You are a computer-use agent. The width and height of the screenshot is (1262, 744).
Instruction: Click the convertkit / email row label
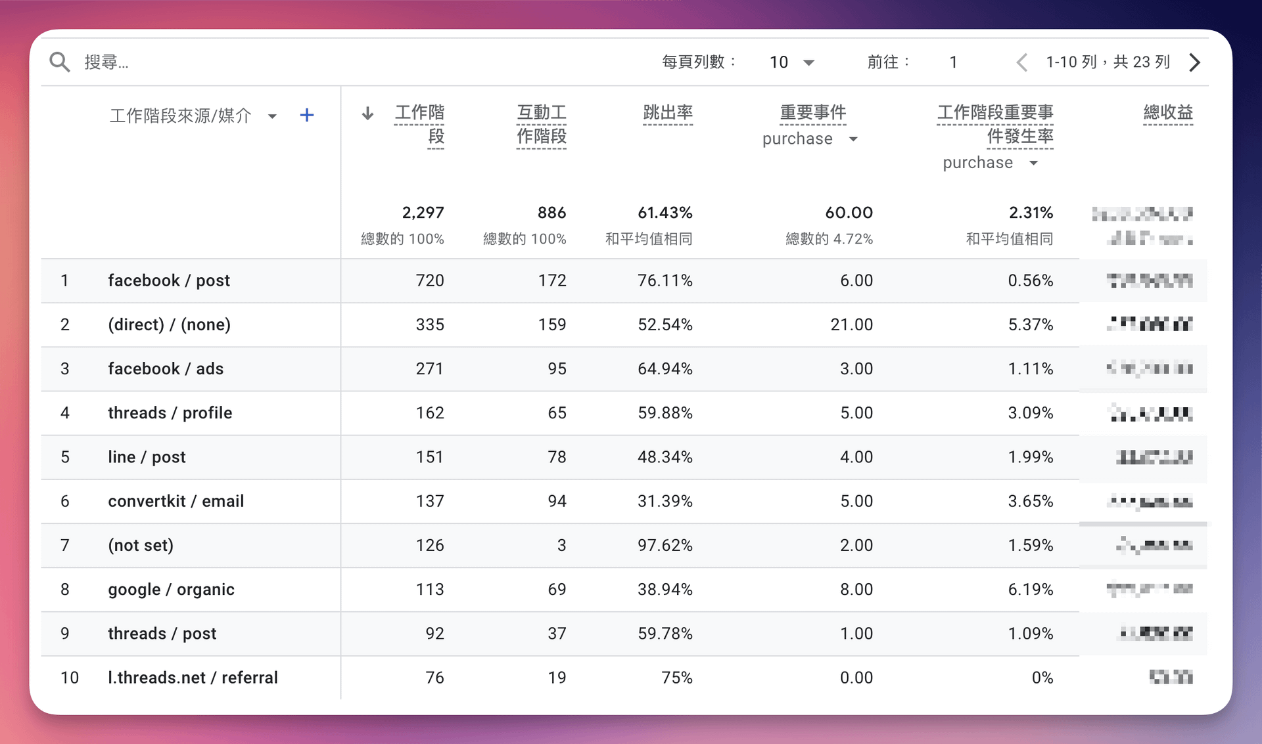(175, 502)
